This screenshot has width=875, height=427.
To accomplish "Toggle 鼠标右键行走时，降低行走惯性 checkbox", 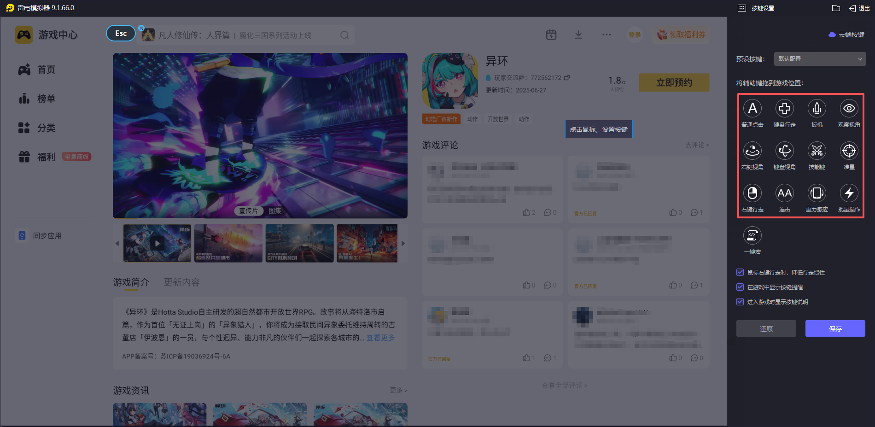I will click(x=740, y=272).
